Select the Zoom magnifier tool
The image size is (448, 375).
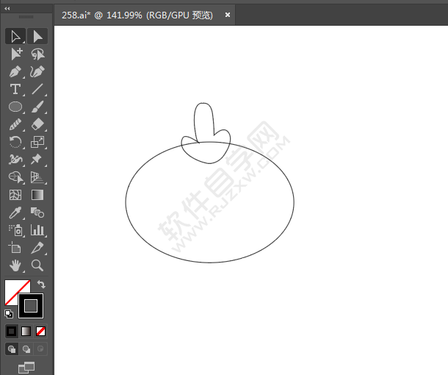[x=37, y=265]
